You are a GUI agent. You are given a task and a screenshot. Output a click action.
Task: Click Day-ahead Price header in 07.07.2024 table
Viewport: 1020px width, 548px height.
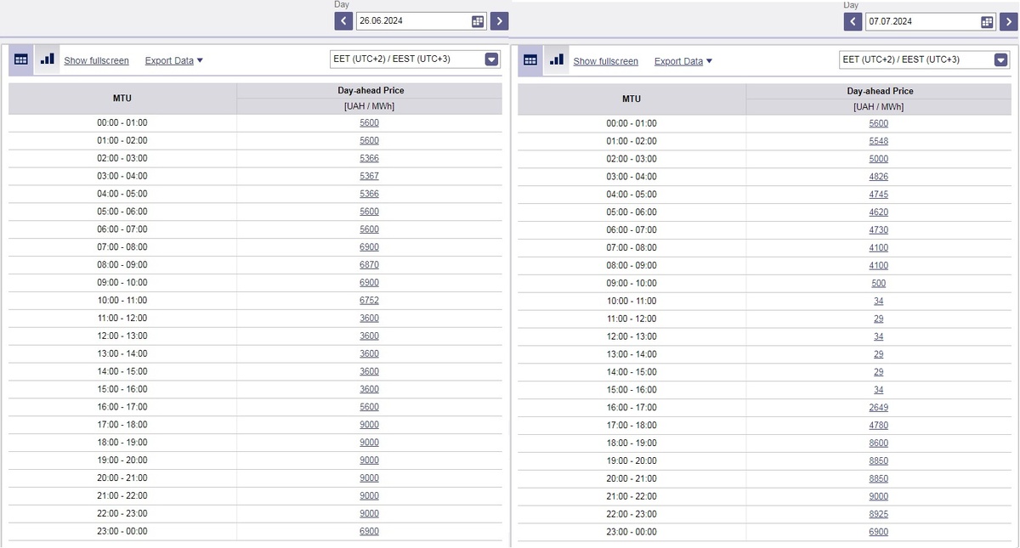[881, 91]
